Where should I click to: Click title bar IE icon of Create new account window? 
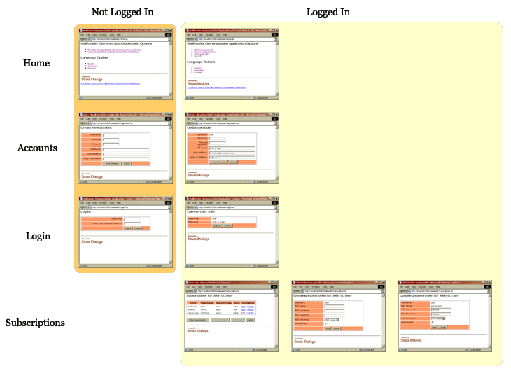(81, 114)
